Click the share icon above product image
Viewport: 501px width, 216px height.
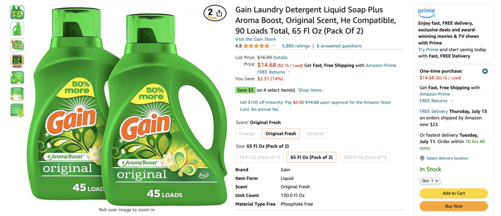click(219, 13)
